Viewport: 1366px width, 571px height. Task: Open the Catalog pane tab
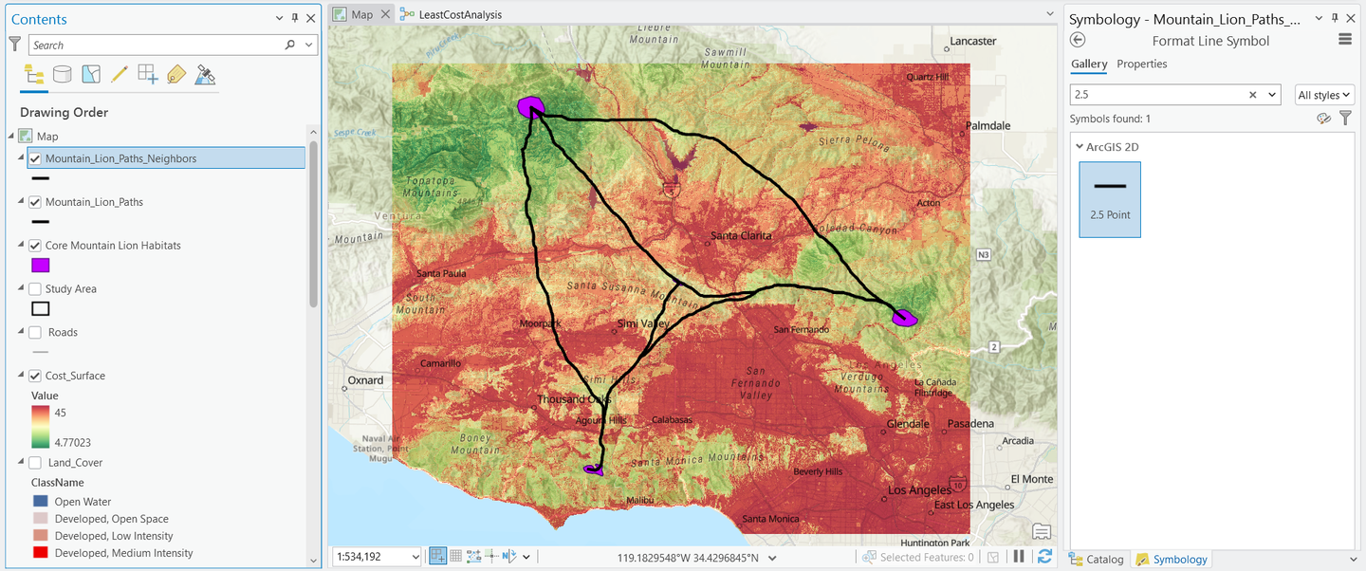tap(1097, 560)
